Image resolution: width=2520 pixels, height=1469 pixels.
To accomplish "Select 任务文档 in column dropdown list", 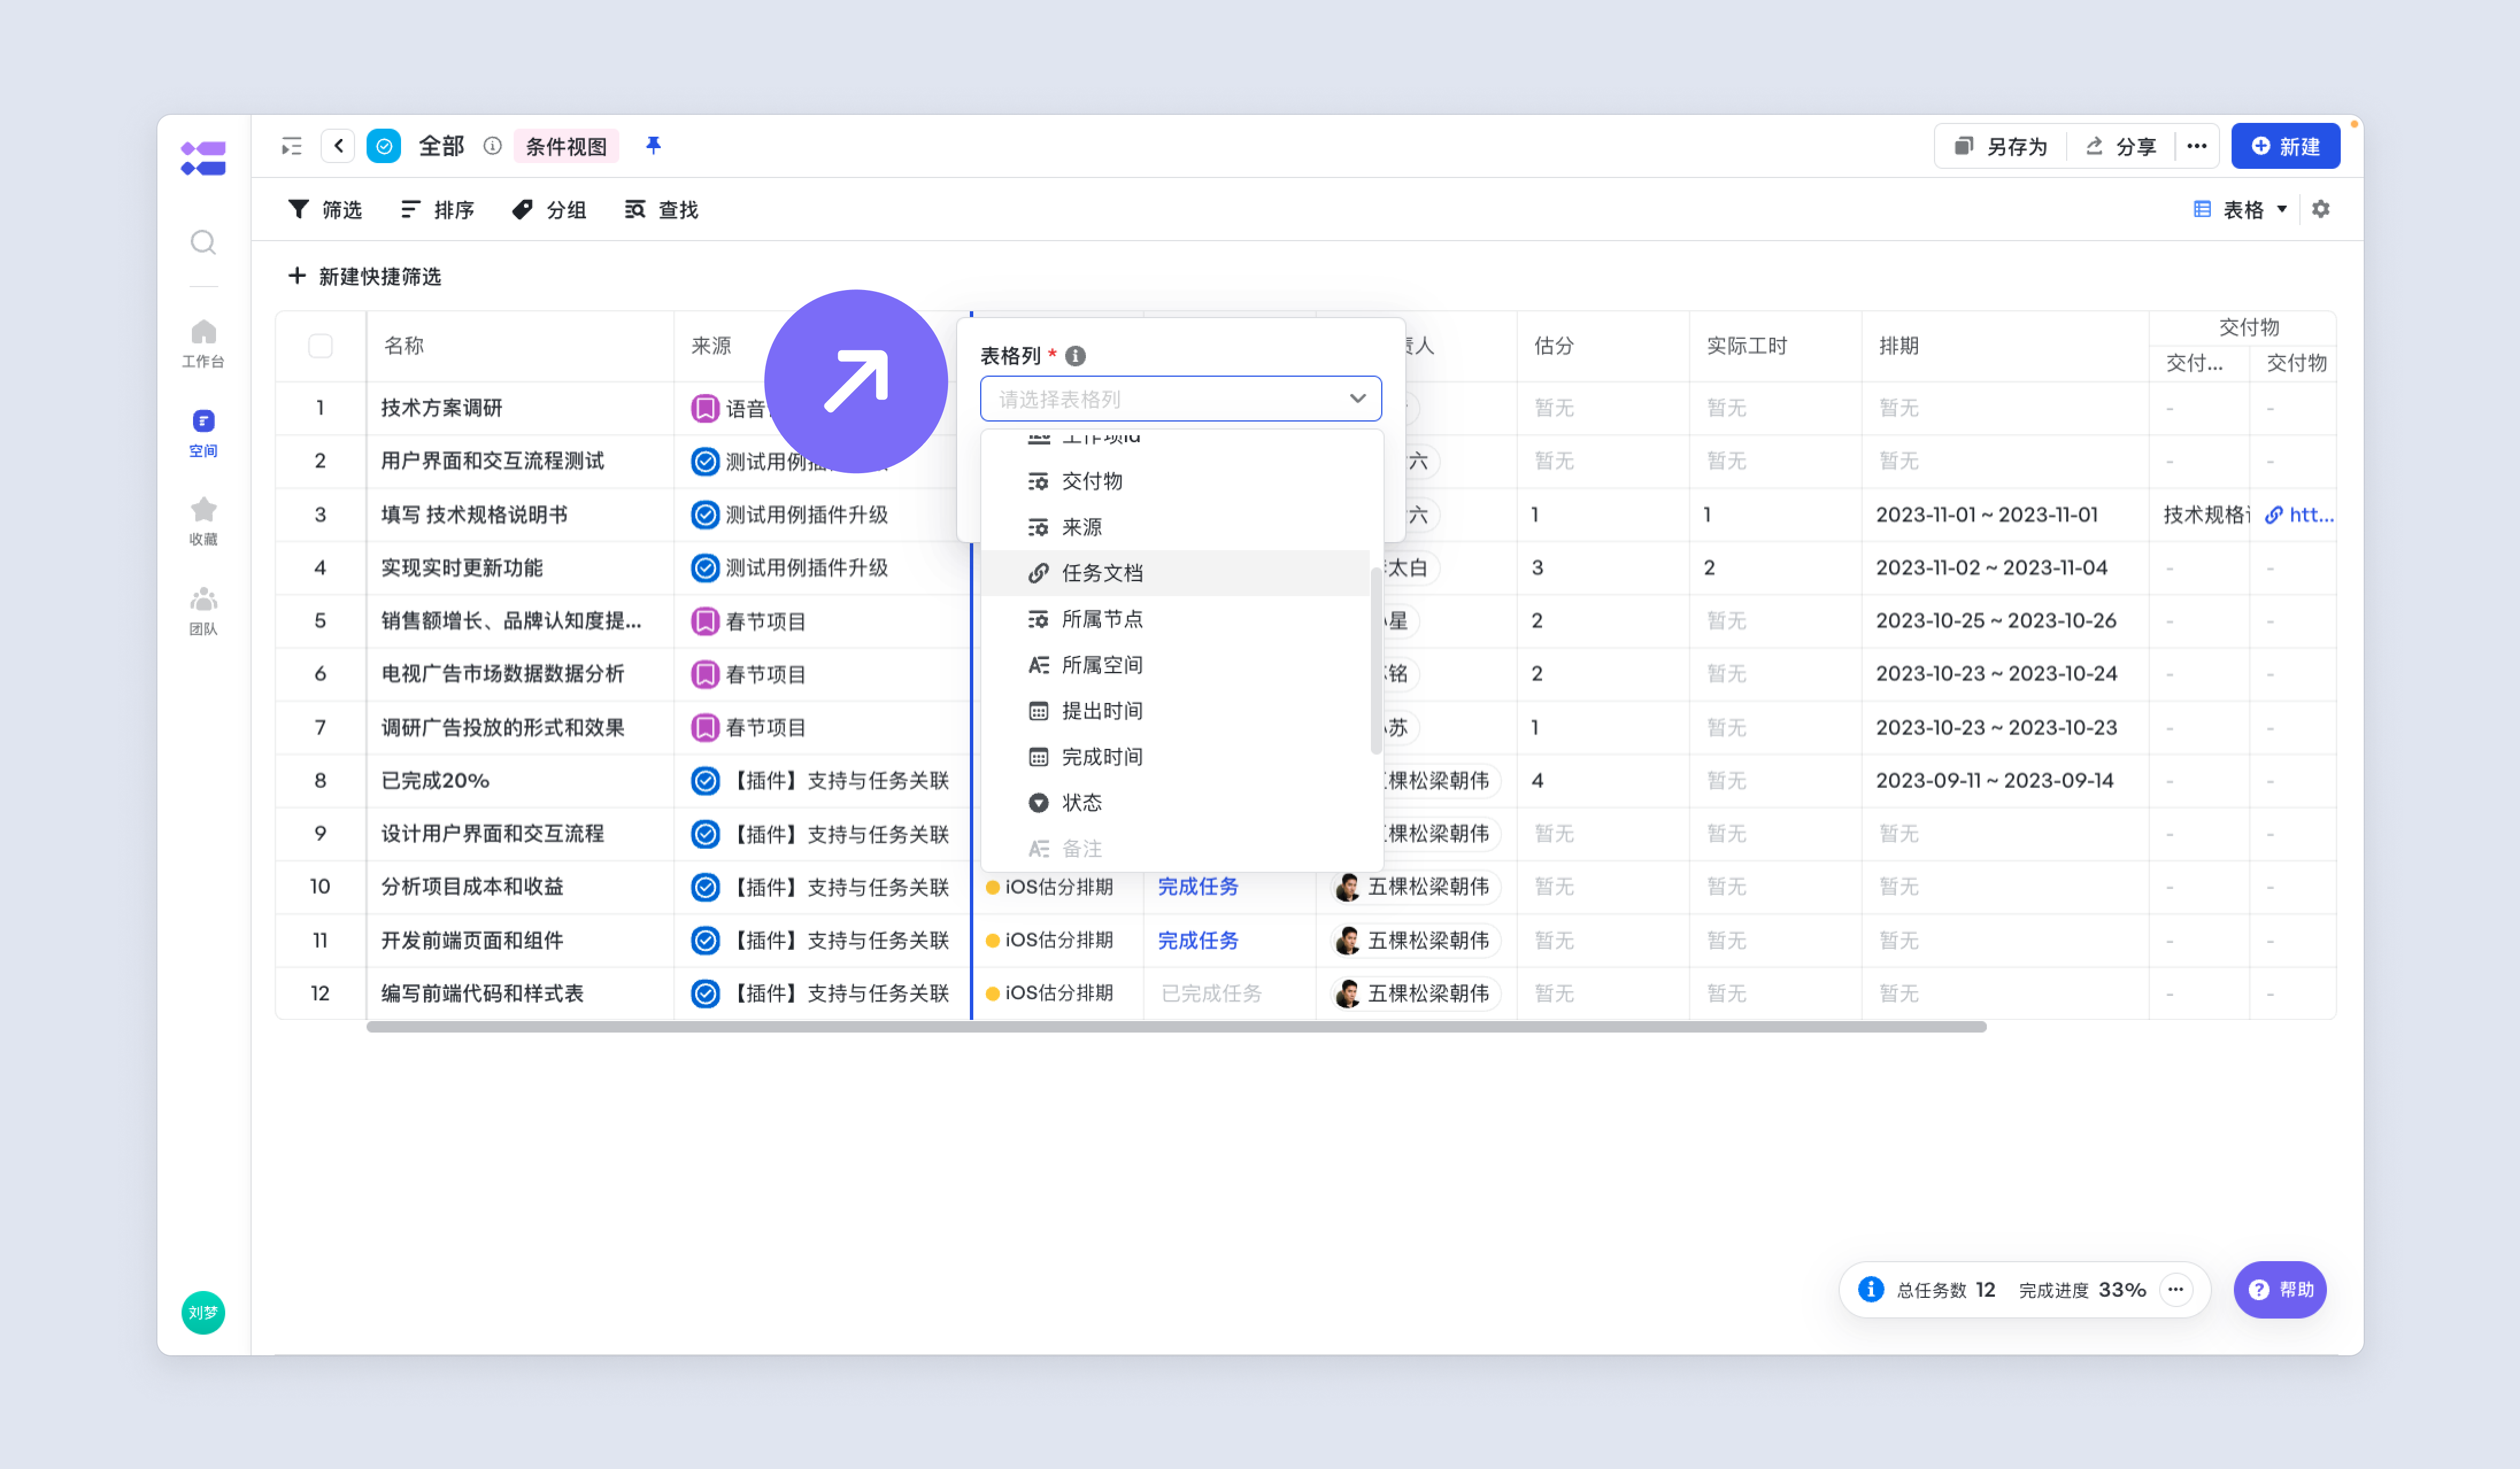I will coord(1176,574).
